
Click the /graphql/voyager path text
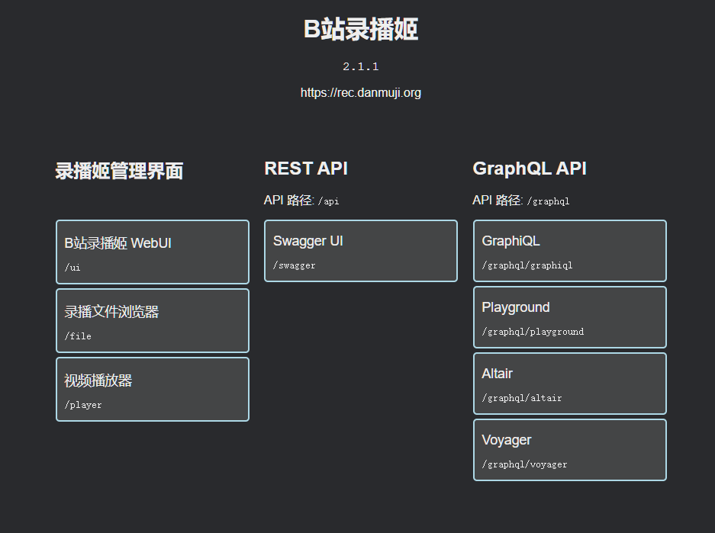[x=524, y=464]
